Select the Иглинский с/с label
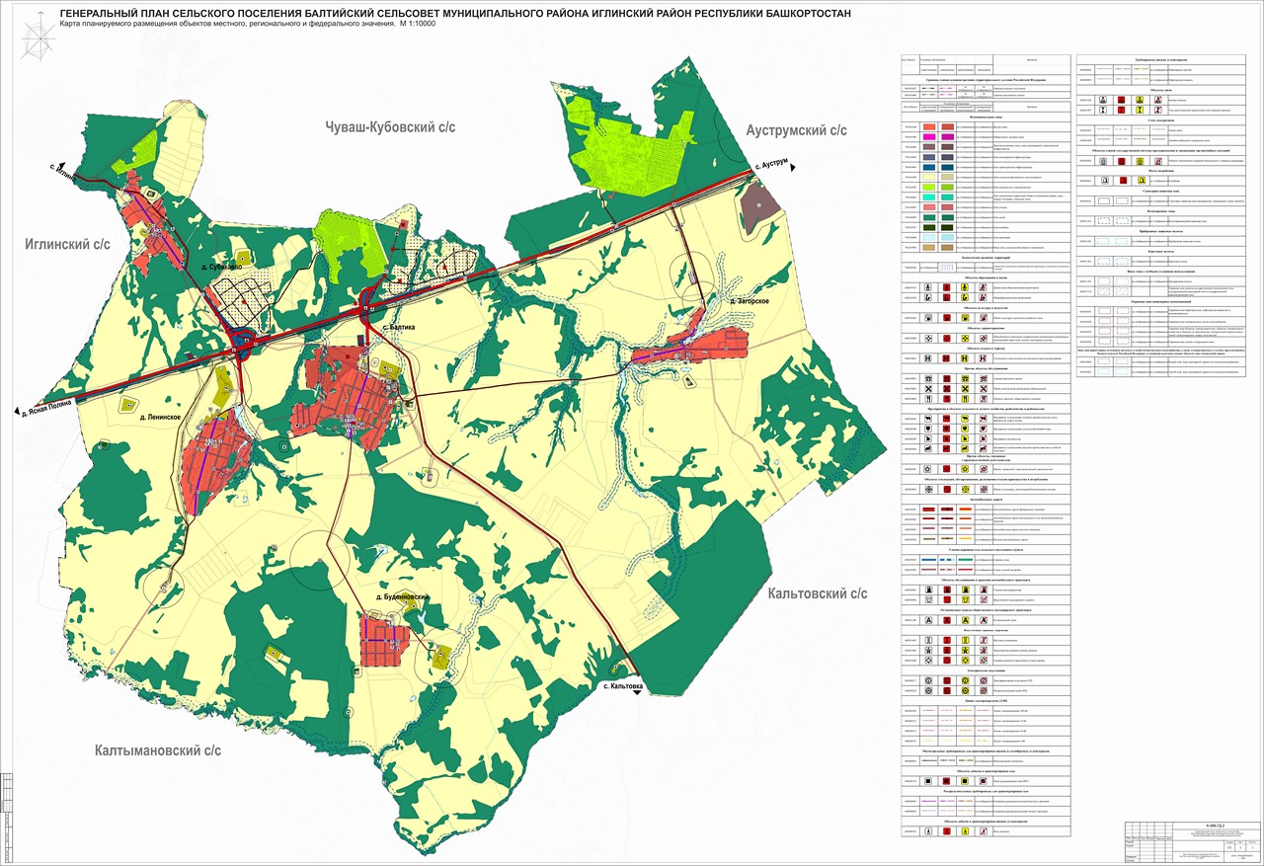Screen dimensions: 1264x866 click(x=68, y=243)
